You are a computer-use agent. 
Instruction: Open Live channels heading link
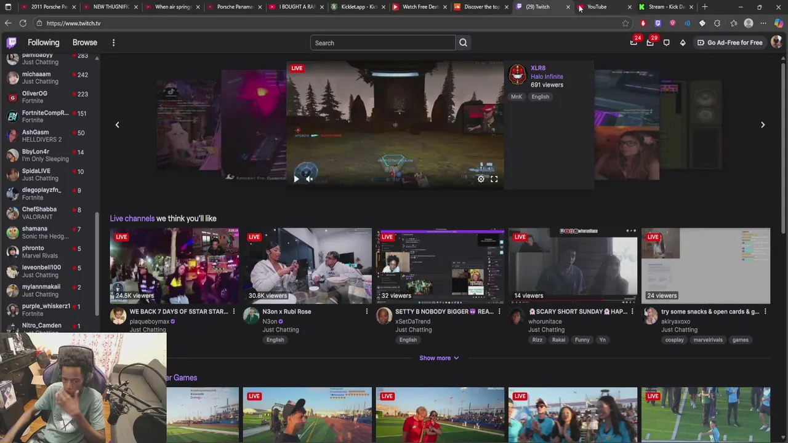pos(132,218)
